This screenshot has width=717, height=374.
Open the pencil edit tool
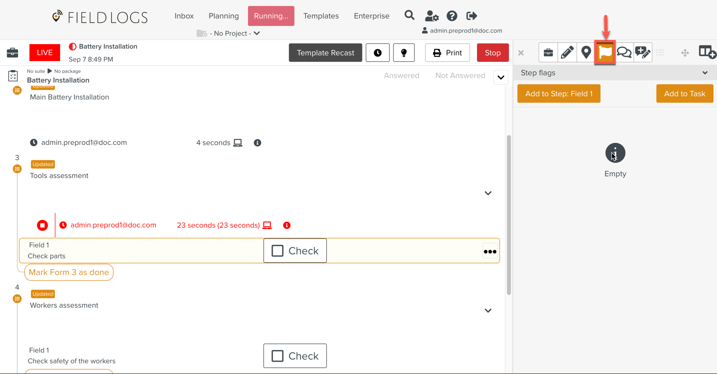[x=567, y=52]
